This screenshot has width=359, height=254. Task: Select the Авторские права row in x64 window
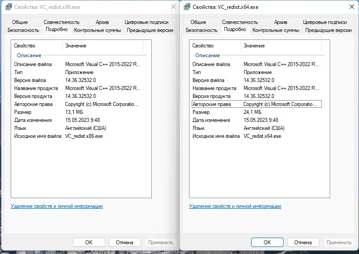(212, 104)
